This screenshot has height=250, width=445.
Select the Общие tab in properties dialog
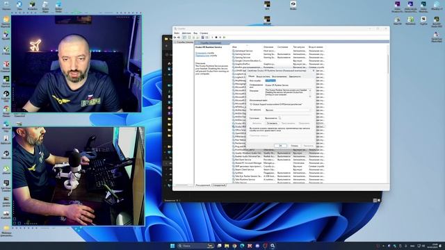pyautogui.click(x=252, y=76)
